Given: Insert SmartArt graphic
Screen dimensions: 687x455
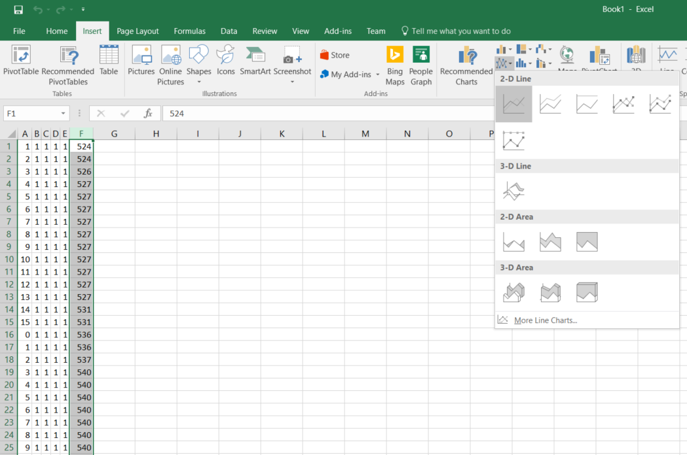Looking at the screenshot, I should [255, 62].
